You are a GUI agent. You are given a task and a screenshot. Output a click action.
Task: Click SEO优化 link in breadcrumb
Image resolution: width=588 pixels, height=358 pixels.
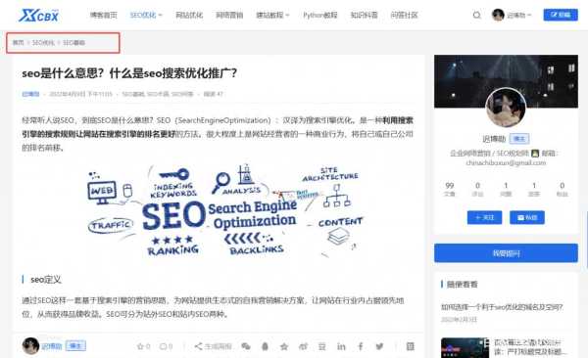tap(43, 43)
